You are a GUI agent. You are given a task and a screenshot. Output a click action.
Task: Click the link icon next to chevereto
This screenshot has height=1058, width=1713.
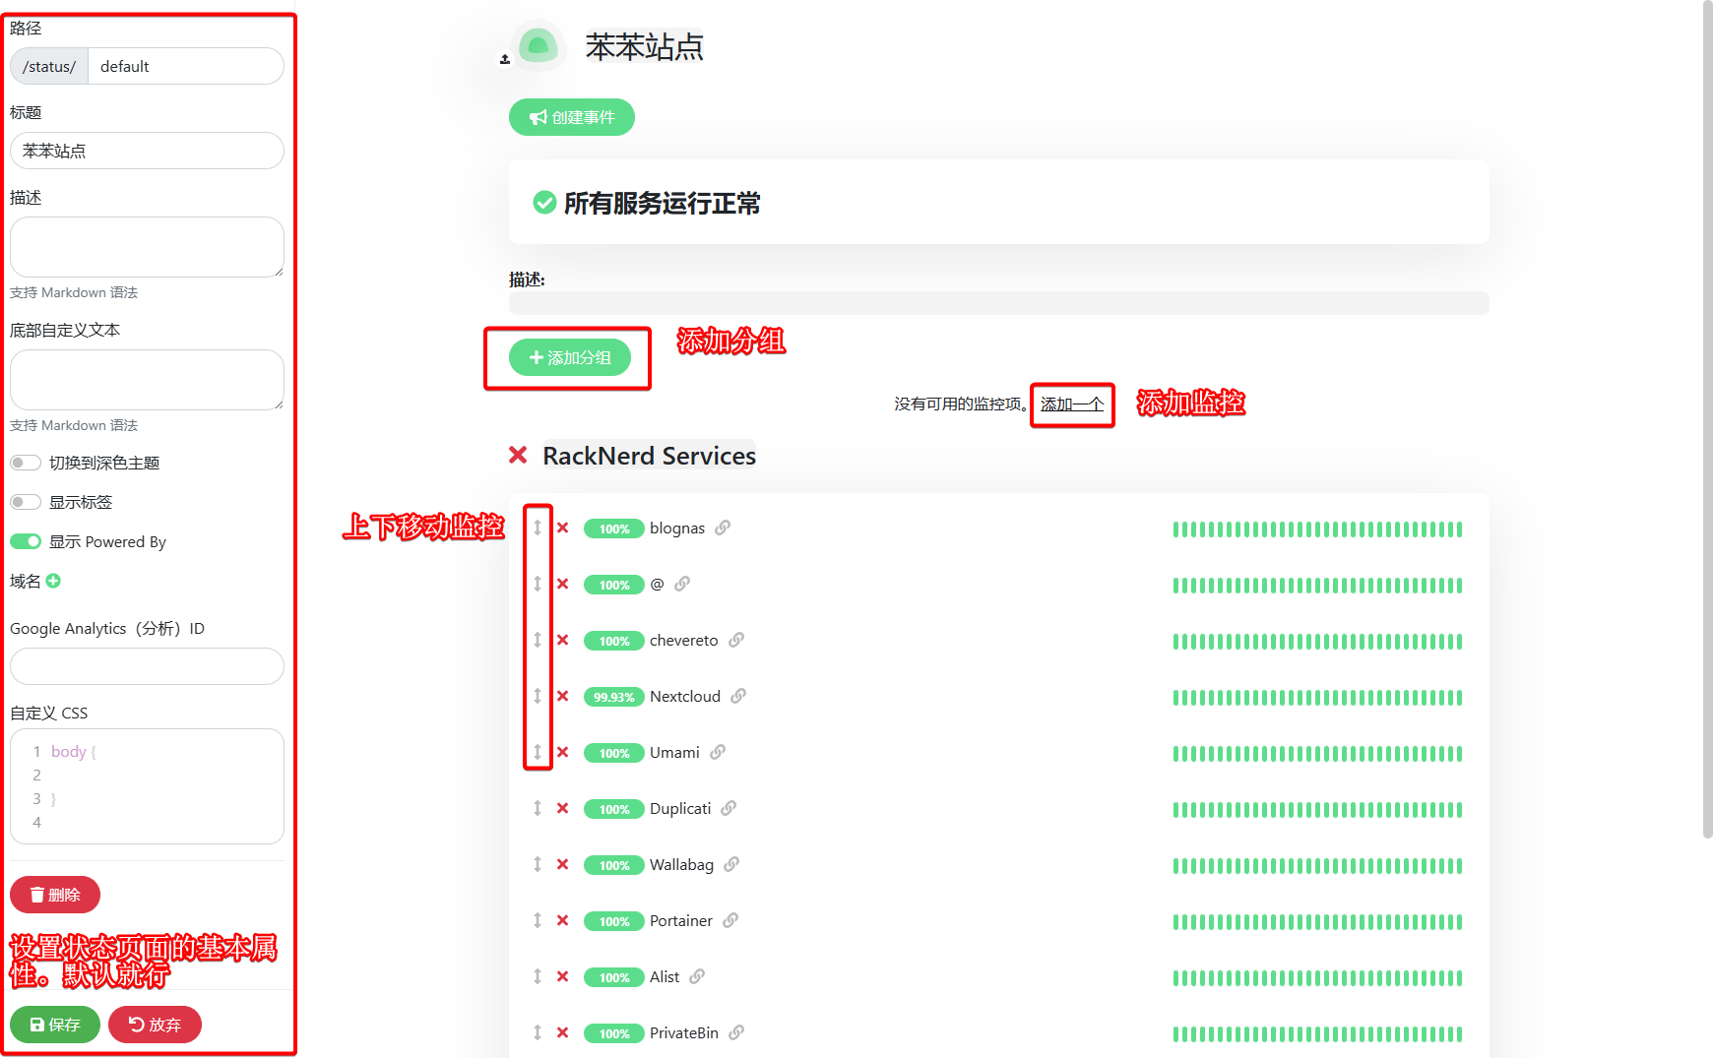(x=736, y=640)
